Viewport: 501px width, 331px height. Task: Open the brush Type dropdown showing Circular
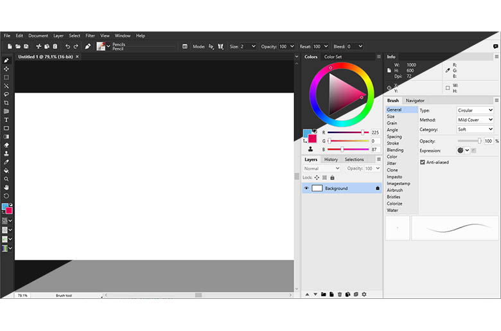pyautogui.click(x=475, y=111)
